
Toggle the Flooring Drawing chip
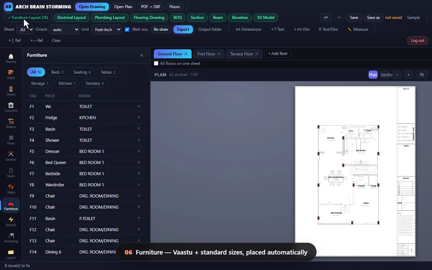click(x=149, y=18)
